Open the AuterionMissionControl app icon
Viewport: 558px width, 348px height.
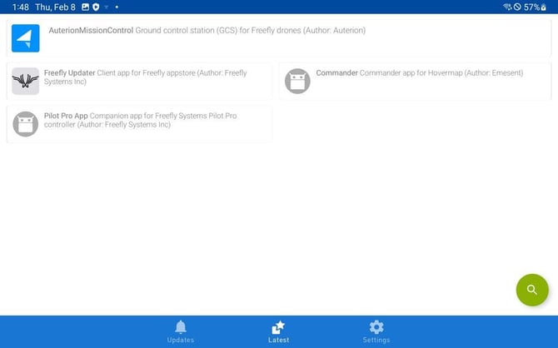point(25,38)
